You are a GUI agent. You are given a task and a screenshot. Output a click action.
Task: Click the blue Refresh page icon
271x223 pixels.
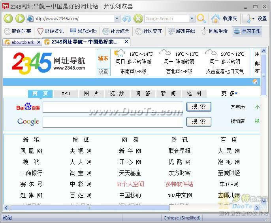click(x=126, y=19)
